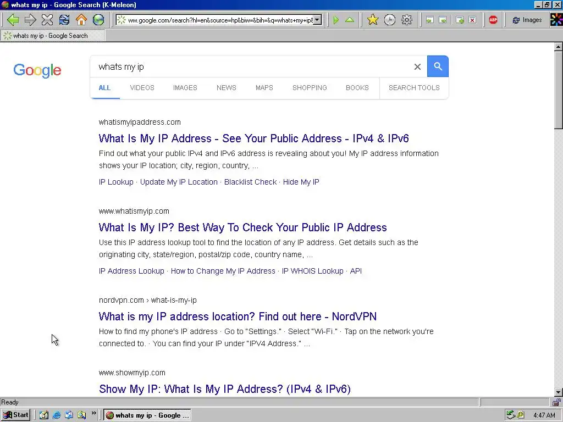563x422 pixels.
Task: Open the IP WHOIS Lookup sitelink
Action: click(312, 271)
